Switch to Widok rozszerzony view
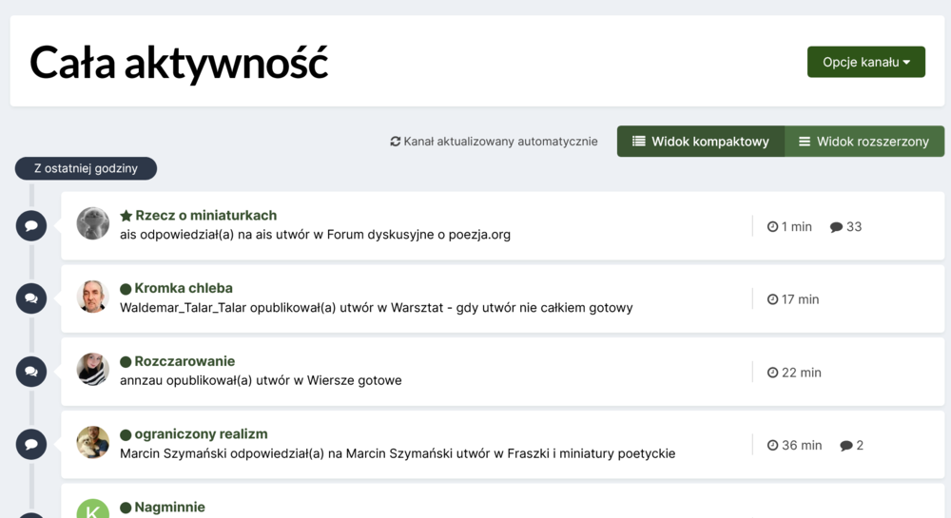The image size is (951, 518). (864, 142)
